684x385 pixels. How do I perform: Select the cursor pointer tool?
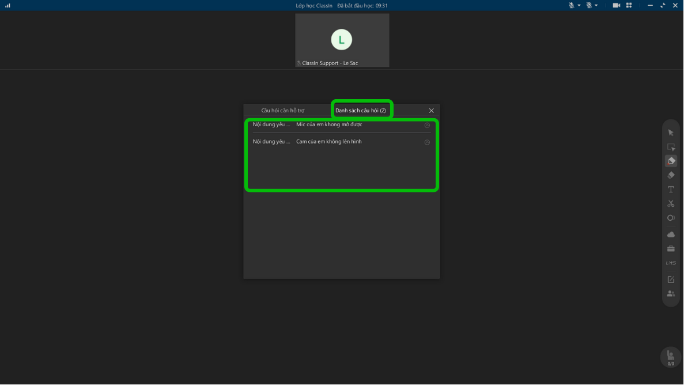point(671,133)
